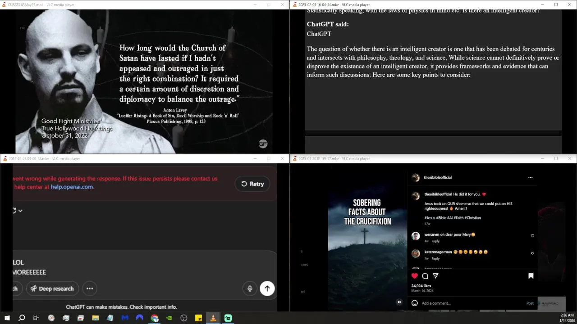Open OBS Studio from the taskbar

pos(184,318)
